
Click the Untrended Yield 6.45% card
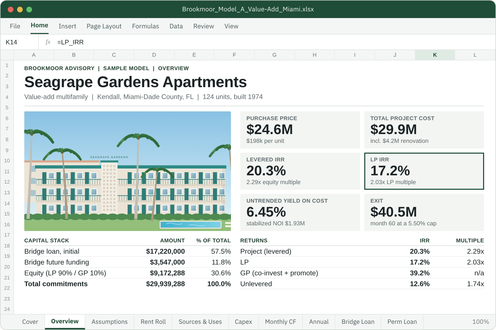(300, 212)
